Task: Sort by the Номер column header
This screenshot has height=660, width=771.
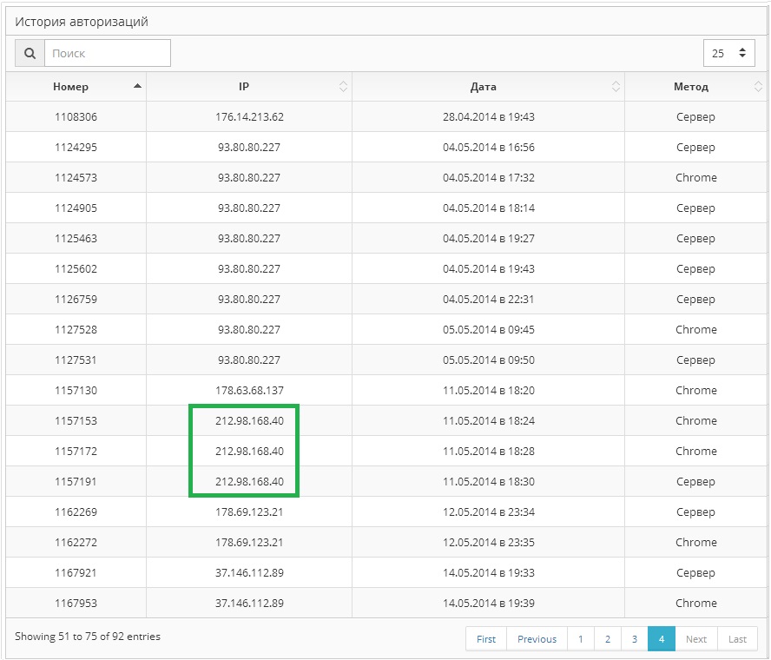Action: click(76, 87)
